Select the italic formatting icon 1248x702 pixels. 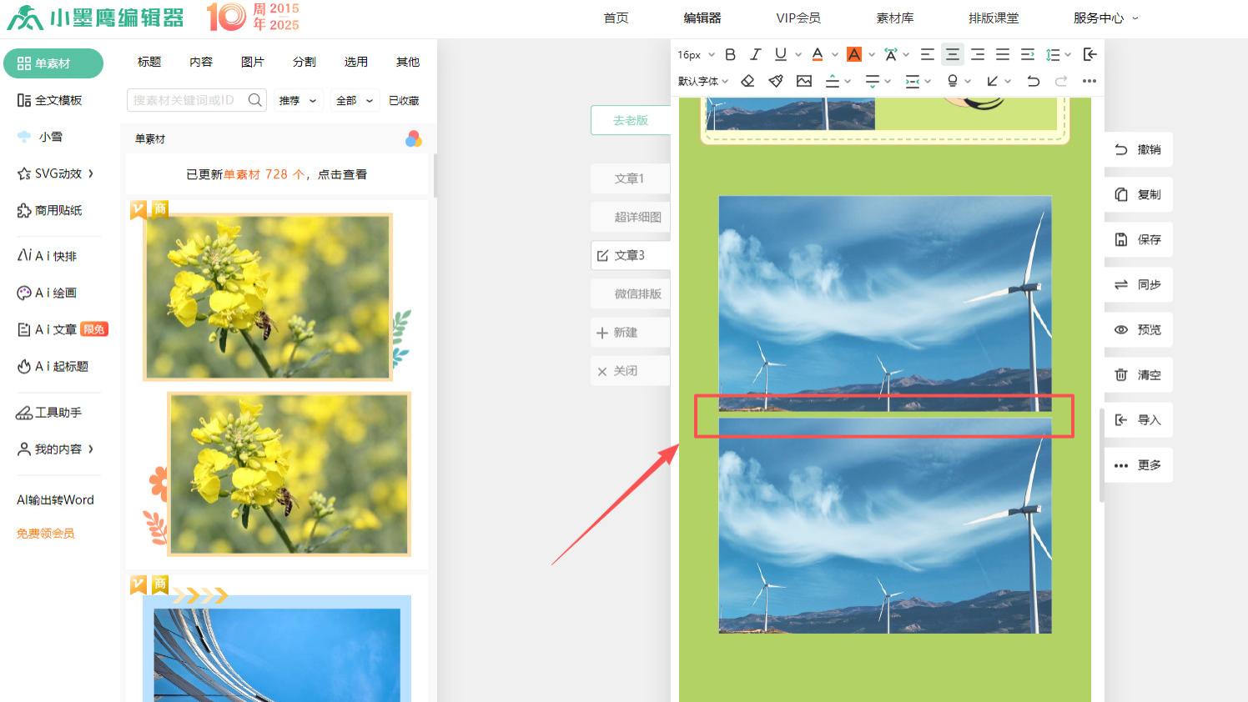(755, 54)
